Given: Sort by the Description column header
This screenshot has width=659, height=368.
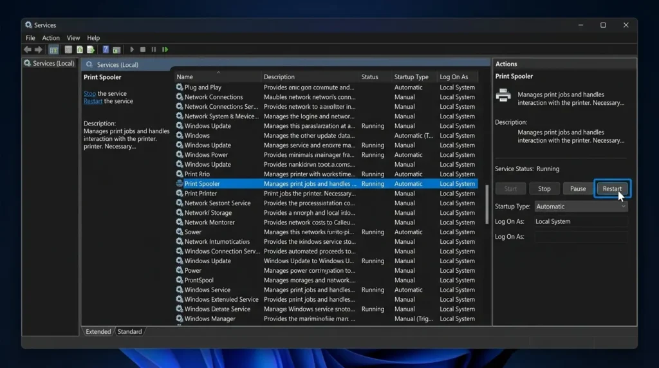Looking at the screenshot, I should tap(310, 77).
